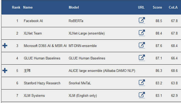This screenshot has height=103, width=181.
Task: Open the GLUE Human Baselines URL icon
Action: [x=142, y=58]
